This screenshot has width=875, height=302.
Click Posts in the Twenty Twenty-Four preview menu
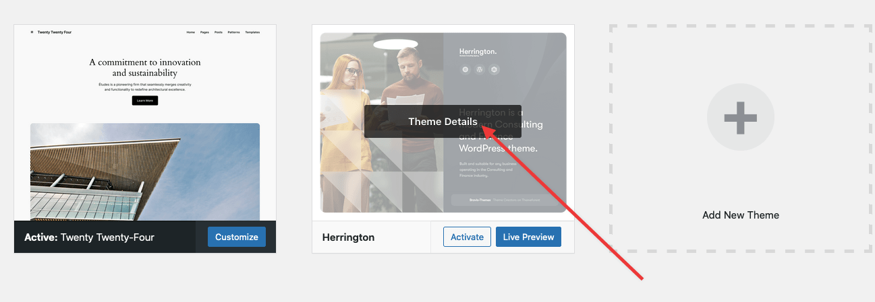pyautogui.click(x=219, y=32)
